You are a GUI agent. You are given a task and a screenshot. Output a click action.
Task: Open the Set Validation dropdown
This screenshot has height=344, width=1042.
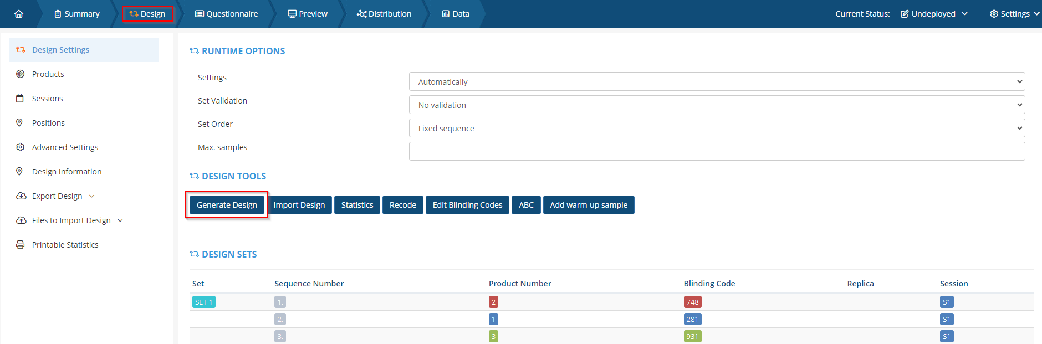pos(716,105)
